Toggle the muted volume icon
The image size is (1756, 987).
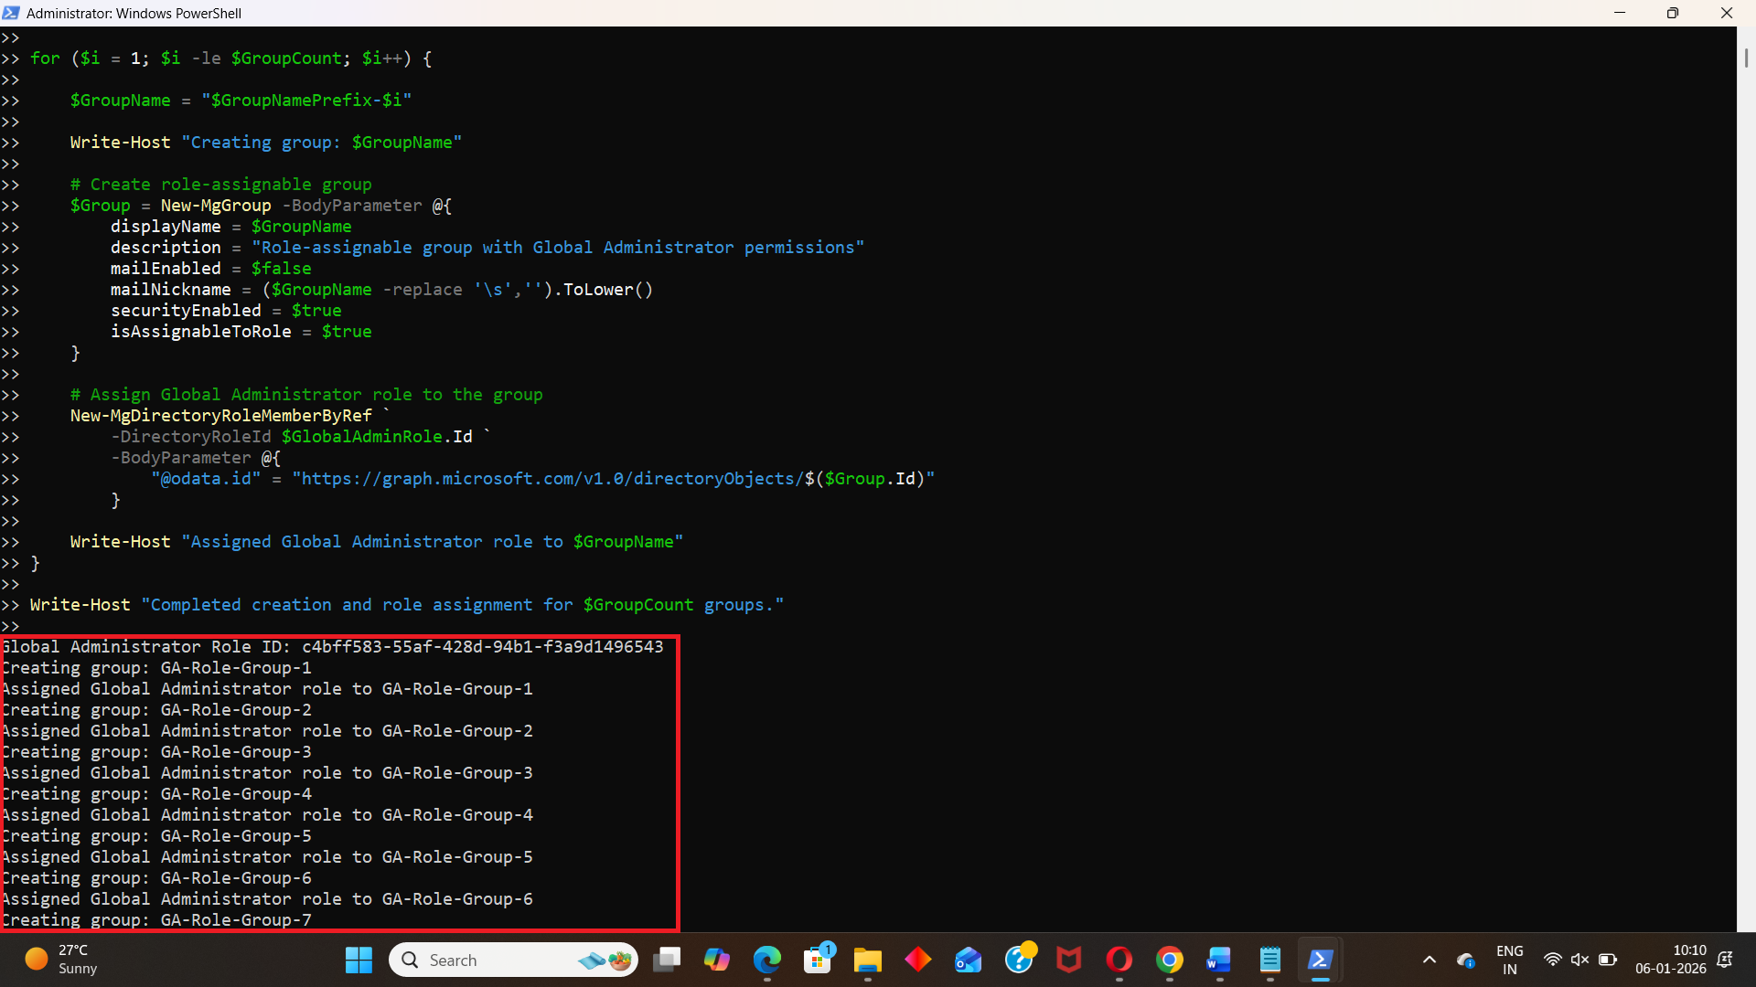[x=1579, y=960]
